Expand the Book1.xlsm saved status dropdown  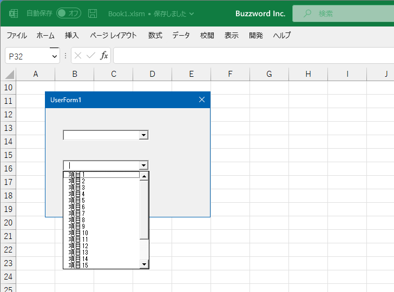click(192, 14)
